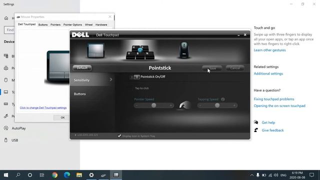Screen dimensions: 320x180
Task: Select the pointstick keyboard icon
Action: tap(140, 52)
